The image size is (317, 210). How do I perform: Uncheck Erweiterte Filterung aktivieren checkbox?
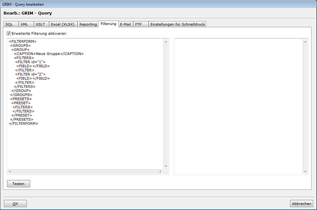coord(9,34)
